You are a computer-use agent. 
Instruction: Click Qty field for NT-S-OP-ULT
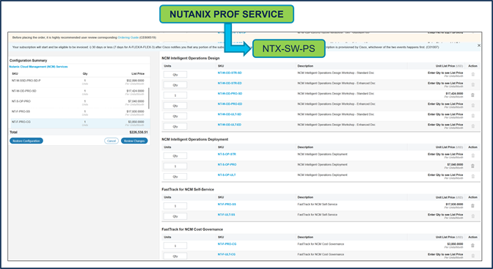[x=175, y=177]
